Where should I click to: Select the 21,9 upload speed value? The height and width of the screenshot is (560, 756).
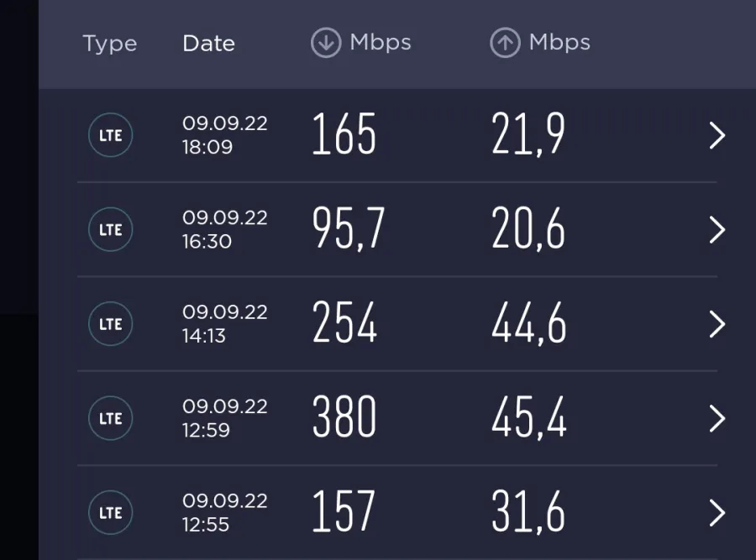[x=528, y=134]
